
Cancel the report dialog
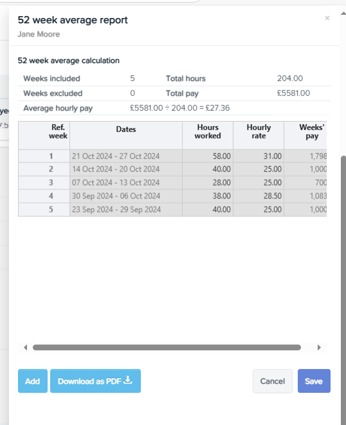pyautogui.click(x=272, y=381)
